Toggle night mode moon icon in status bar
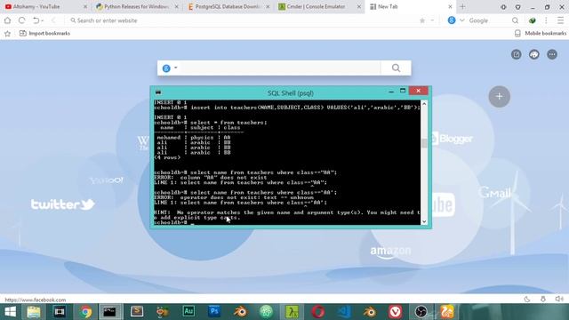Viewport: 569px width, 320px height. [x=527, y=299]
